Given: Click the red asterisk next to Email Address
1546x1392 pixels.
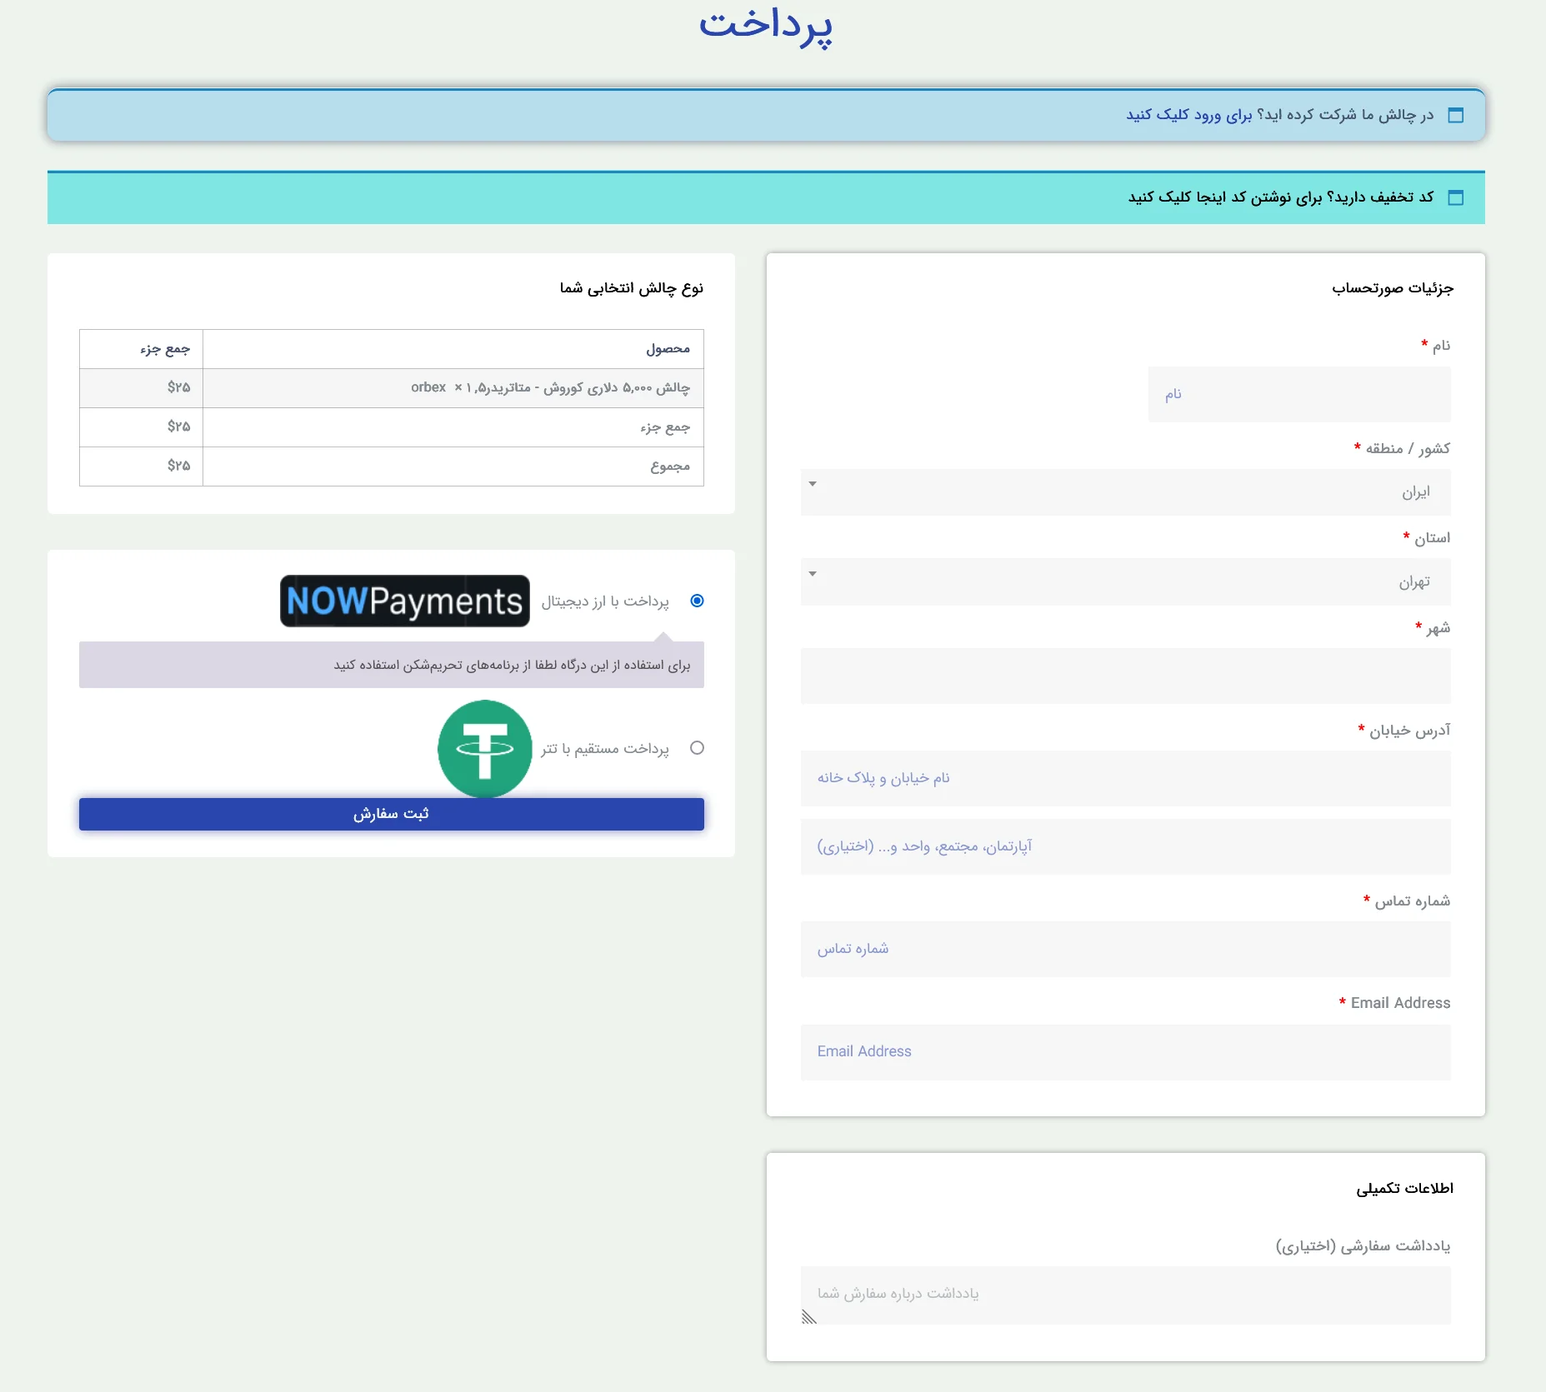Looking at the screenshot, I should (x=1342, y=1003).
